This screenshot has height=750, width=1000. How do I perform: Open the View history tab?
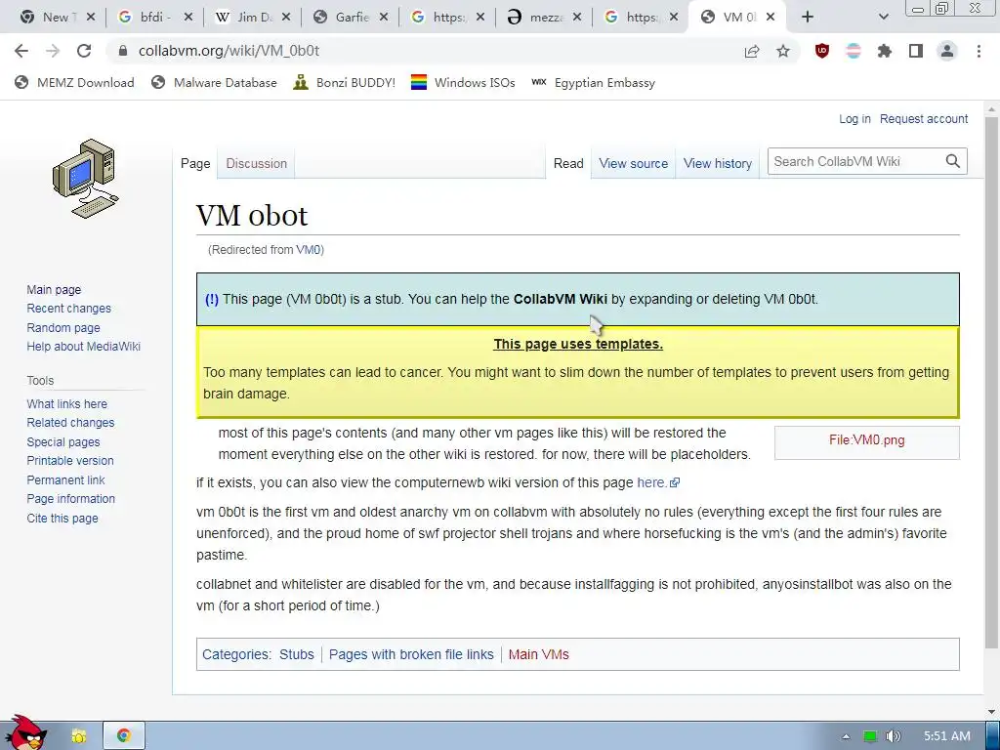(718, 163)
